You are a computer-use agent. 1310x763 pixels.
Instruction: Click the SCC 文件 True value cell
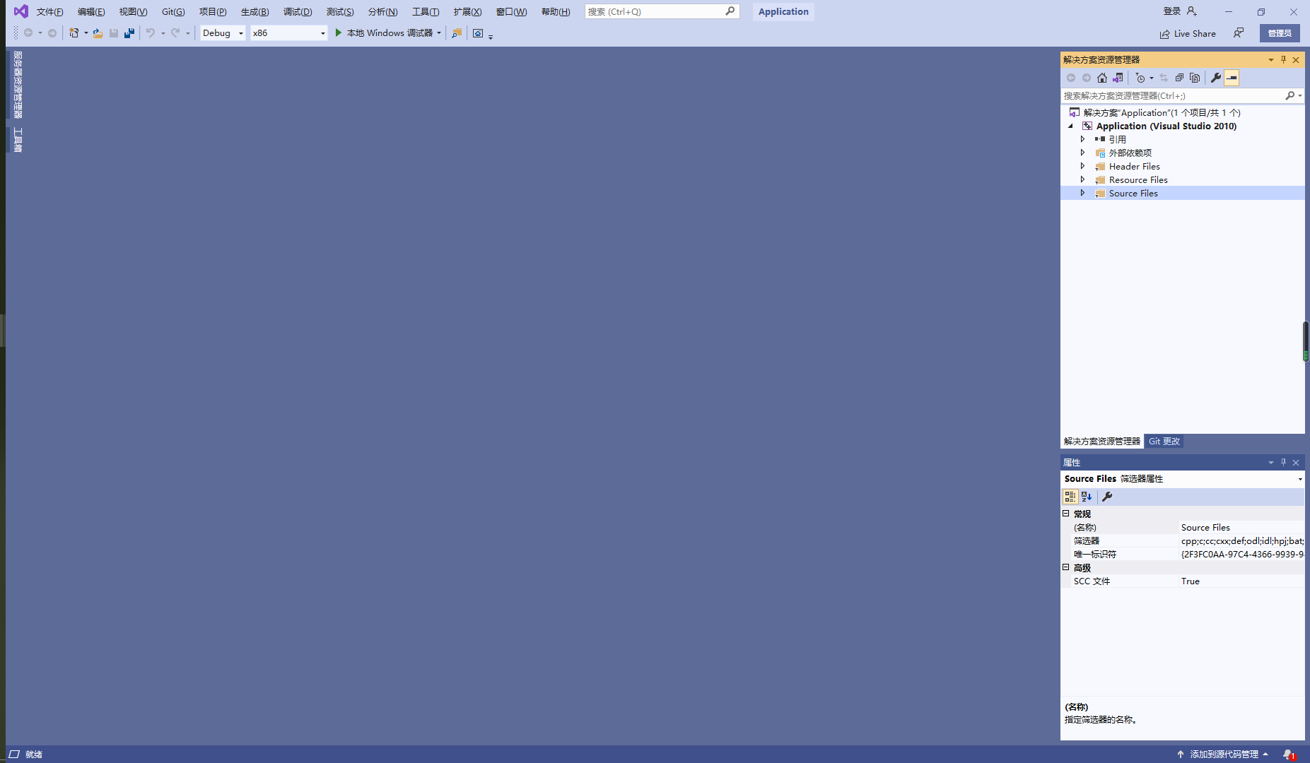coord(1241,581)
